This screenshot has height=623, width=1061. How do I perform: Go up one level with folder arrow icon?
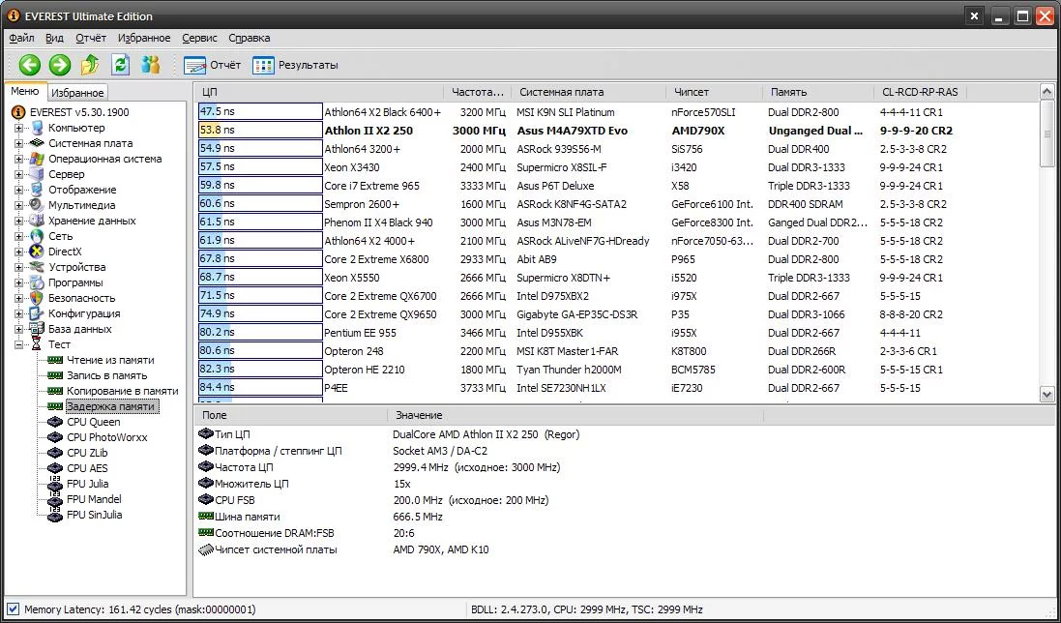(90, 65)
